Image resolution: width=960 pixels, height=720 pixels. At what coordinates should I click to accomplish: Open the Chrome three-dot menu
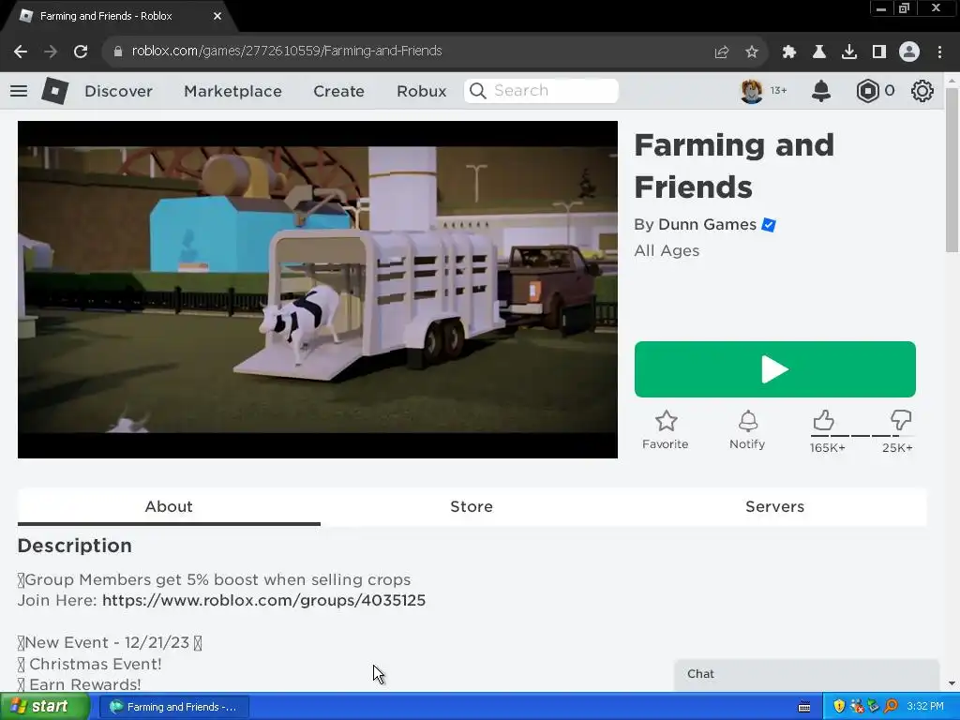[939, 52]
